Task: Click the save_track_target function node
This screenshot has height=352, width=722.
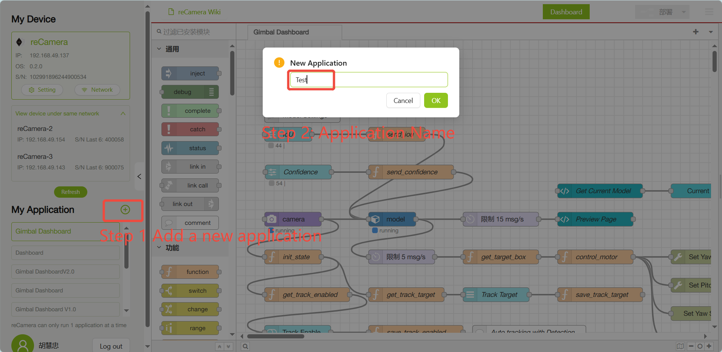Action: pyautogui.click(x=600, y=295)
